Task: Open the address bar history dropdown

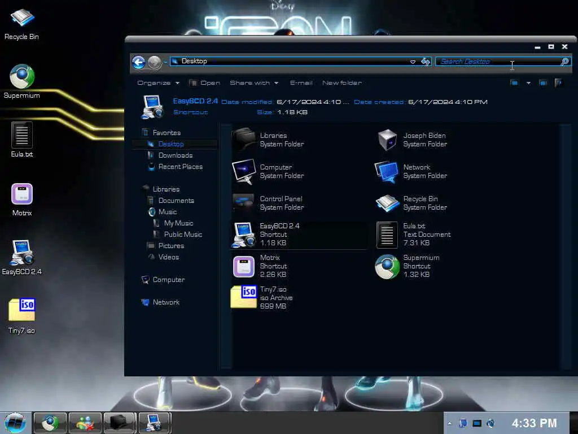Action: (x=413, y=62)
